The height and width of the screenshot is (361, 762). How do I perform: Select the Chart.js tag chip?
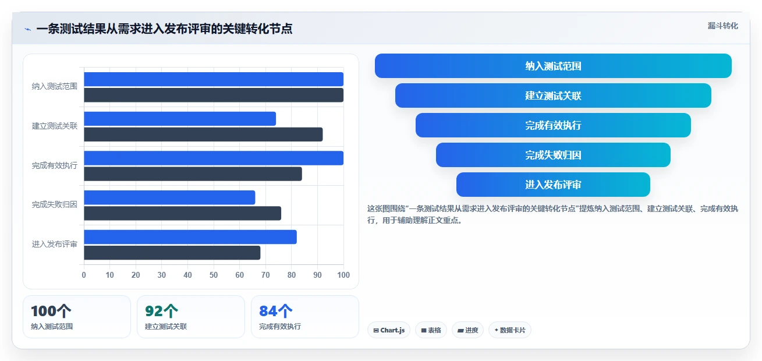(389, 330)
